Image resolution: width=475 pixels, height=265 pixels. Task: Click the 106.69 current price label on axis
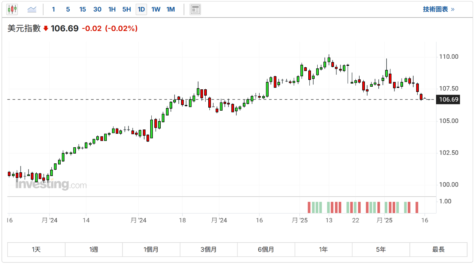(448, 99)
